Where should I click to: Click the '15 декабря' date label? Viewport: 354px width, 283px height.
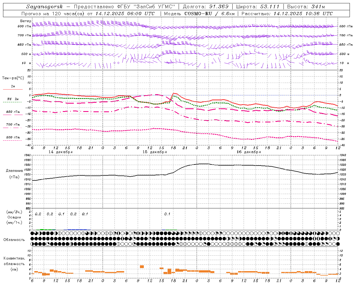[155, 152]
